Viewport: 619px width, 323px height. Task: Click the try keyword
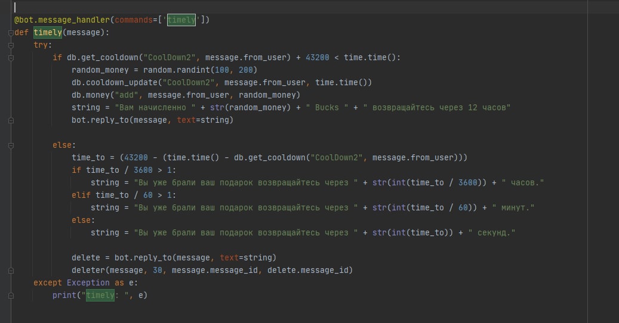click(x=41, y=45)
